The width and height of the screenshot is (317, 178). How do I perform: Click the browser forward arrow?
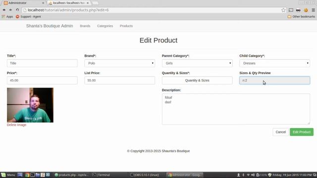point(10,10)
